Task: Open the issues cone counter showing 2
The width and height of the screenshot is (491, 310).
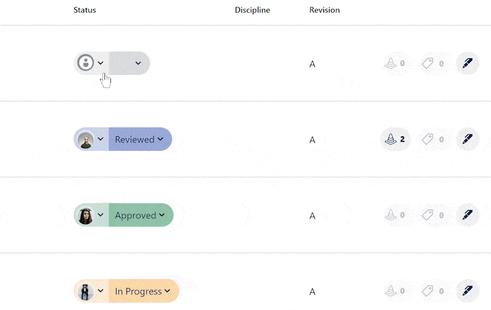Action: pos(395,139)
